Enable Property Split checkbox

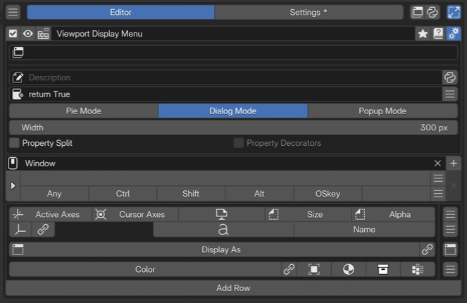coord(14,143)
